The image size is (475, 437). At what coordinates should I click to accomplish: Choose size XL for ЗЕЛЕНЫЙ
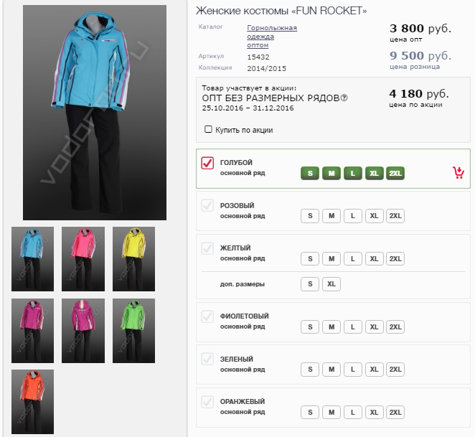[374, 370]
